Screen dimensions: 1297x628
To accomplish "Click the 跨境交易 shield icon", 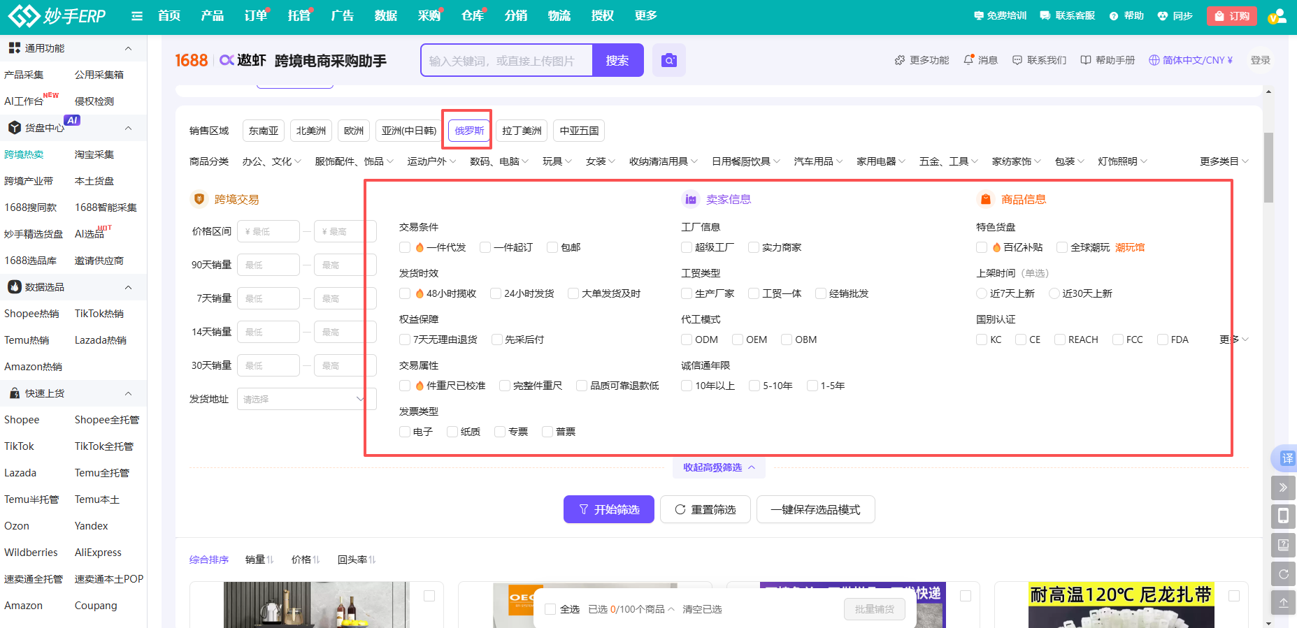I will click(x=199, y=199).
